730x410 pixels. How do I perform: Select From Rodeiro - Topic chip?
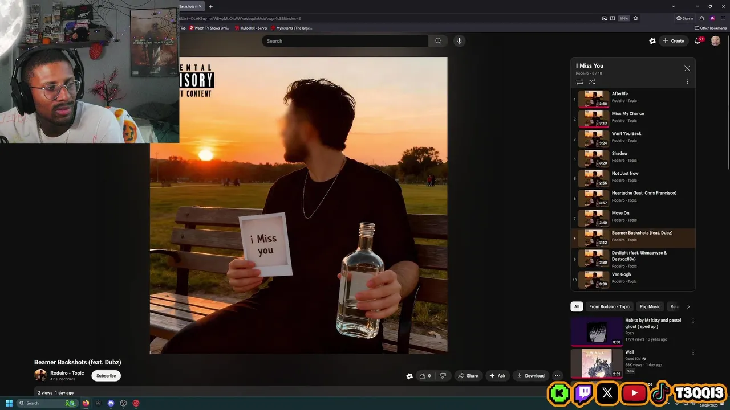[x=610, y=306]
